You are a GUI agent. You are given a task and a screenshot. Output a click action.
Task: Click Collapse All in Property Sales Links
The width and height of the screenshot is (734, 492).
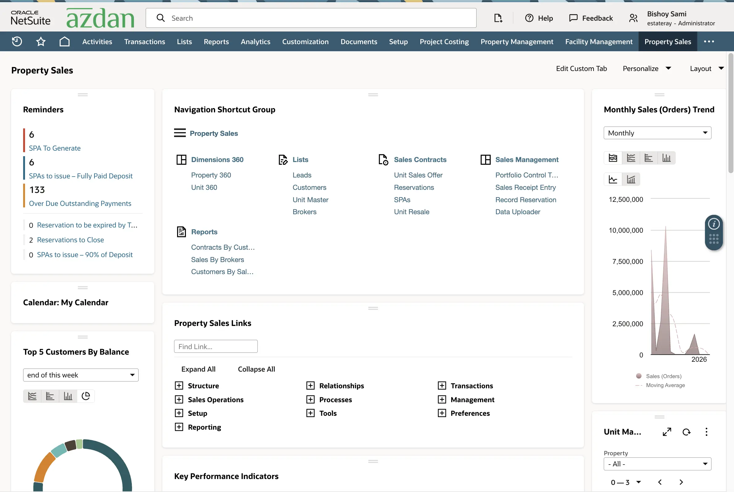256,369
